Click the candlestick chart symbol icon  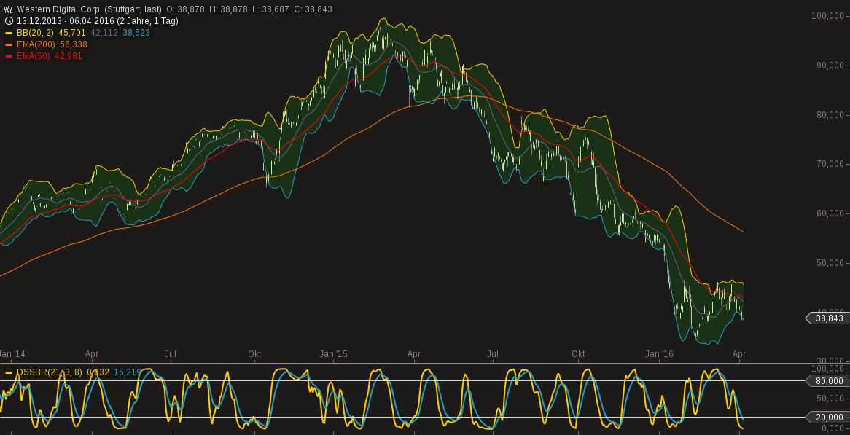(x=9, y=9)
